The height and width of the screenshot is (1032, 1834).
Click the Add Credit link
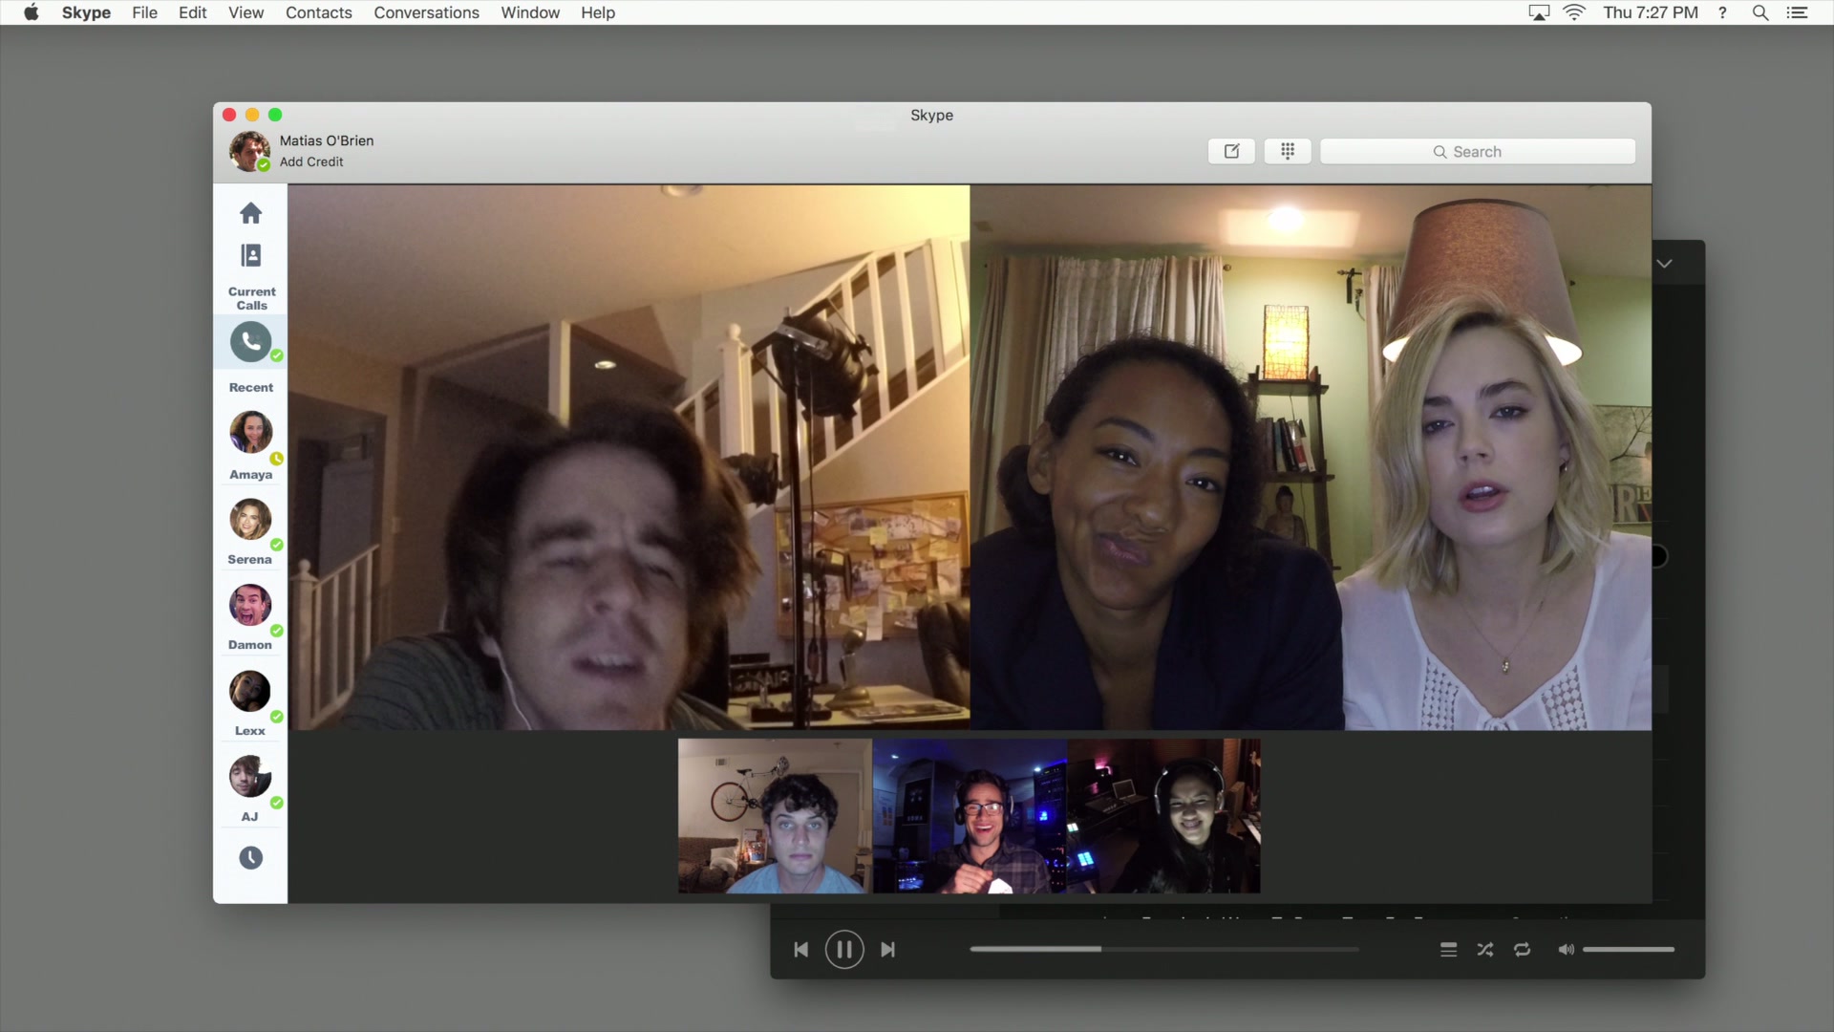pyautogui.click(x=311, y=161)
